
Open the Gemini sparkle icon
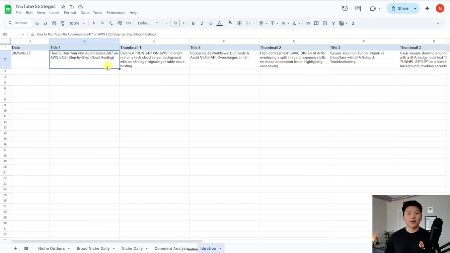(x=427, y=8)
